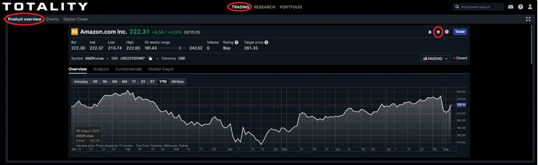Click the Trade button
This screenshot has width=538, height=165.
click(x=460, y=32)
